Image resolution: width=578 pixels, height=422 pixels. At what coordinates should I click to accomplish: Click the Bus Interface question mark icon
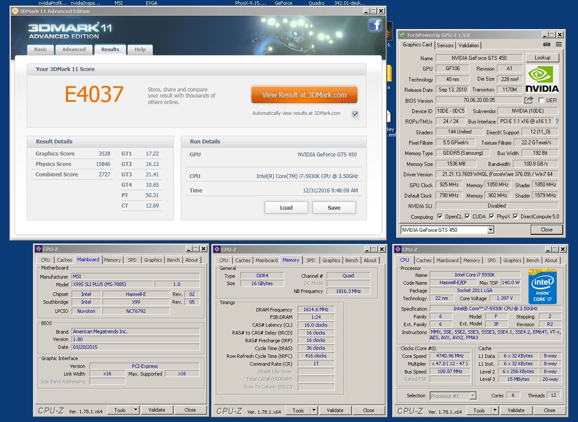(557, 121)
